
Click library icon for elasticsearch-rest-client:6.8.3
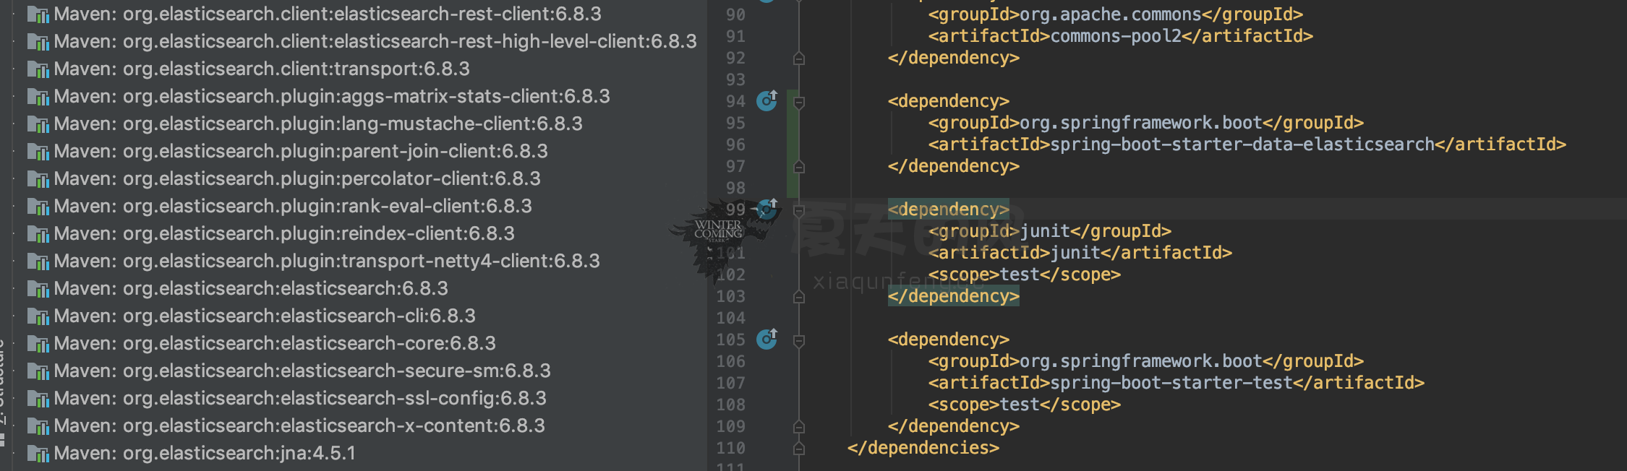[x=38, y=14]
